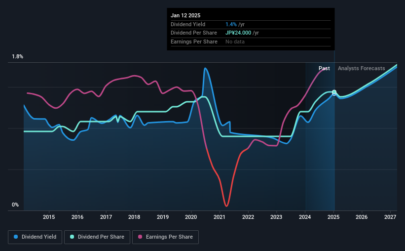Viewport: 405px width, 251px height.
Task: Click the 2023 x-axis label
Action: coord(276,217)
